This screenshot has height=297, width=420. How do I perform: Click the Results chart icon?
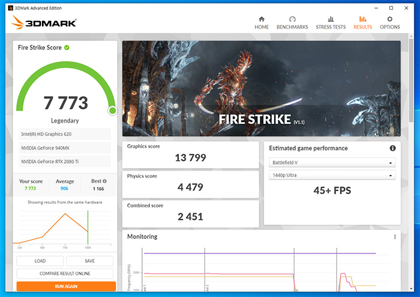362,19
